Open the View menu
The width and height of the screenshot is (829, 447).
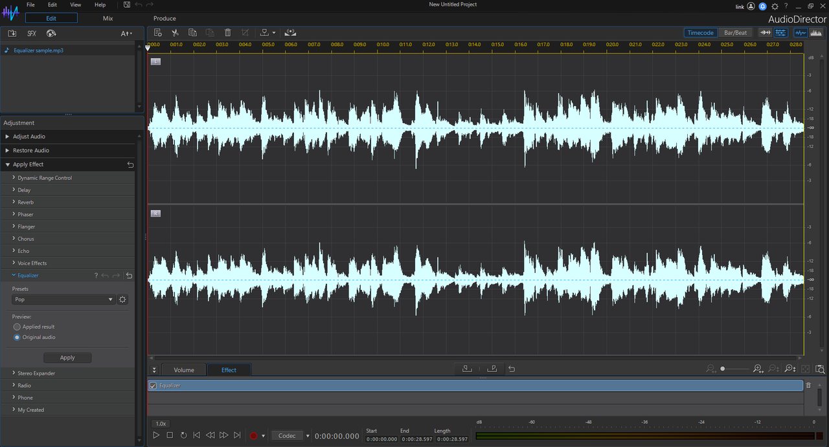point(76,5)
